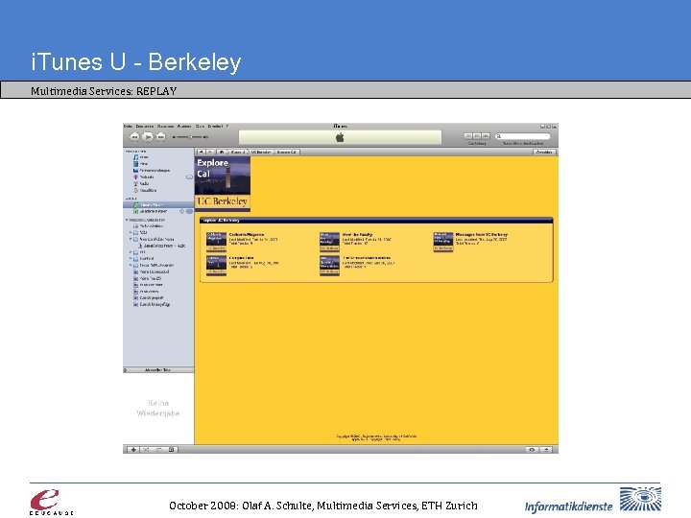
Task: Open the fifth collection thumbnail
Action: click(x=329, y=265)
